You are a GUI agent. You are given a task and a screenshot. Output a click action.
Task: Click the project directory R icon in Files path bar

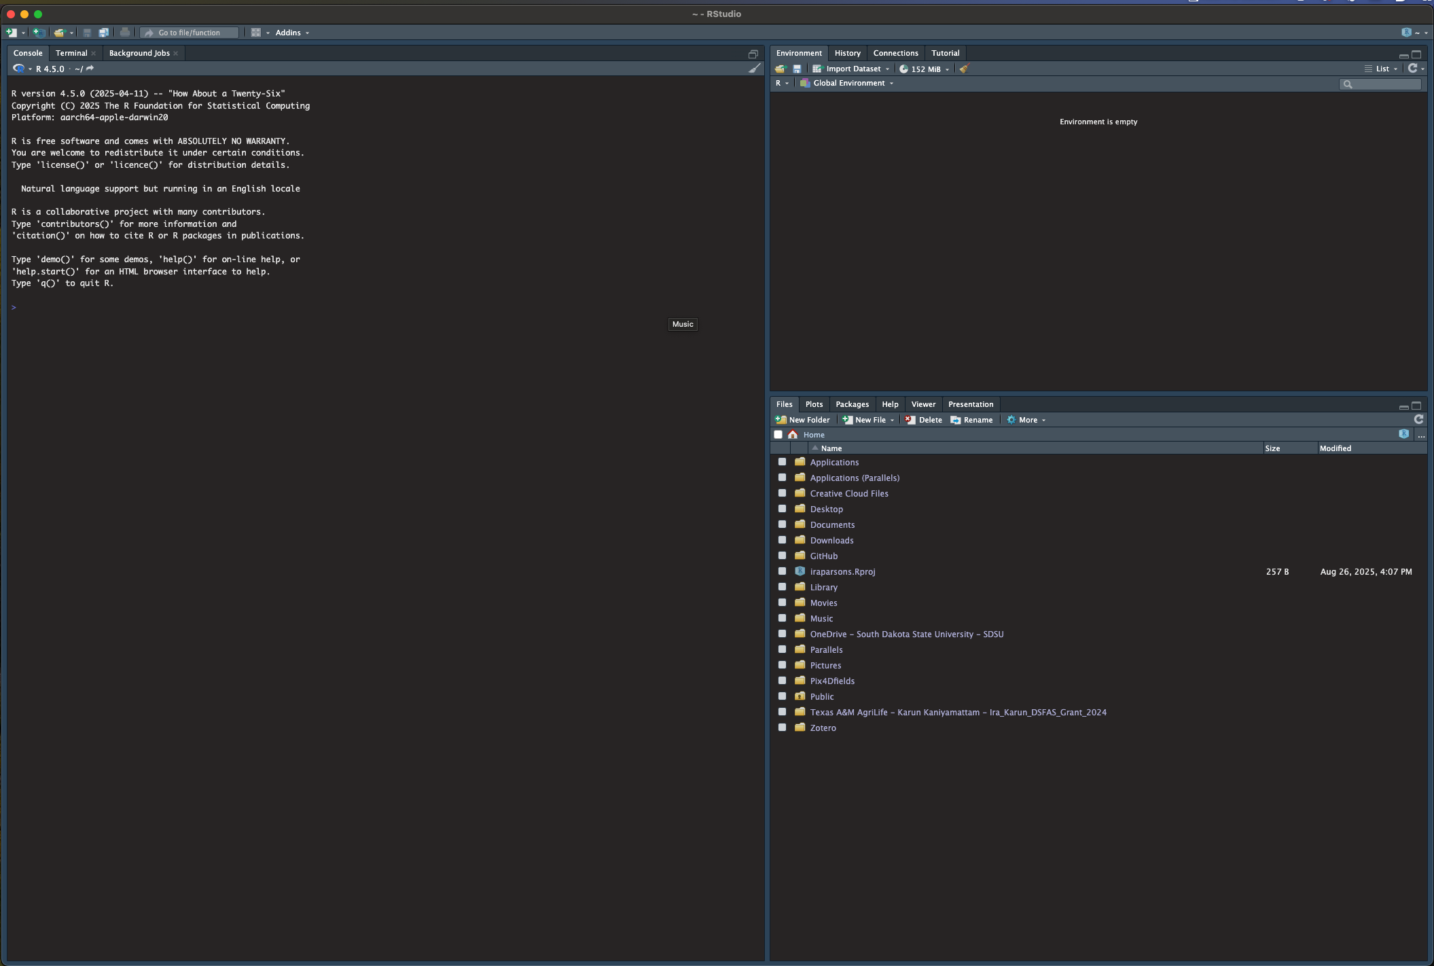coord(1404,434)
